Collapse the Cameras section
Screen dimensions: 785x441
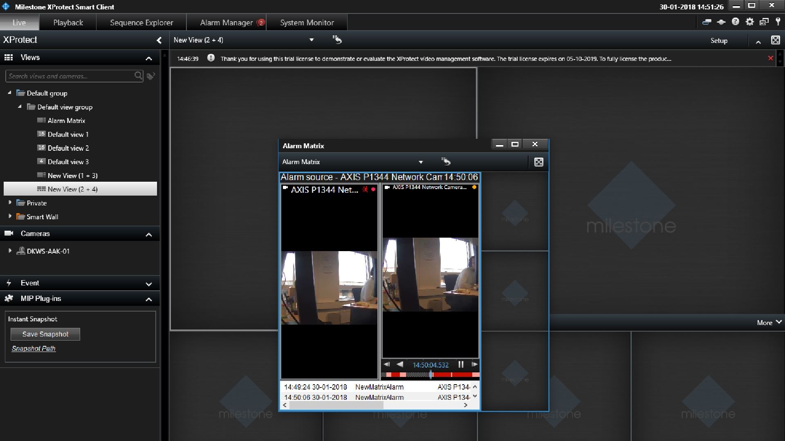click(149, 234)
